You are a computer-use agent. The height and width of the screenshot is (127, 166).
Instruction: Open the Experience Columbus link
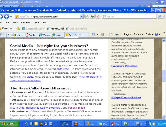click(x=124, y=66)
